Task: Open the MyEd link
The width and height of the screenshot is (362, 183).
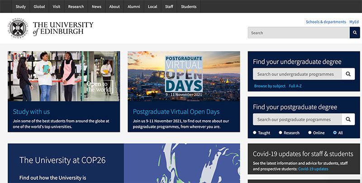Action: [354, 22]
